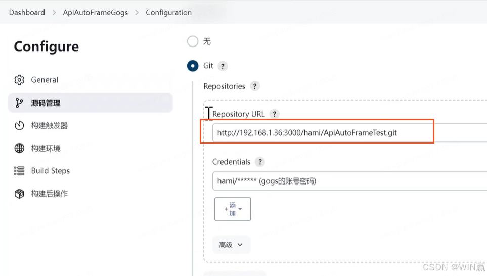The height and width of the screenshot is (276, 487).
Task: Open help for Credentials field
Action: pyautogui.click(x=260, y=162)
